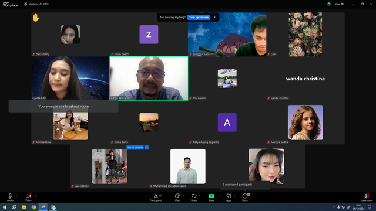Expand the Apps options arrow
The image size is (376, 211).
coord(234,196)
